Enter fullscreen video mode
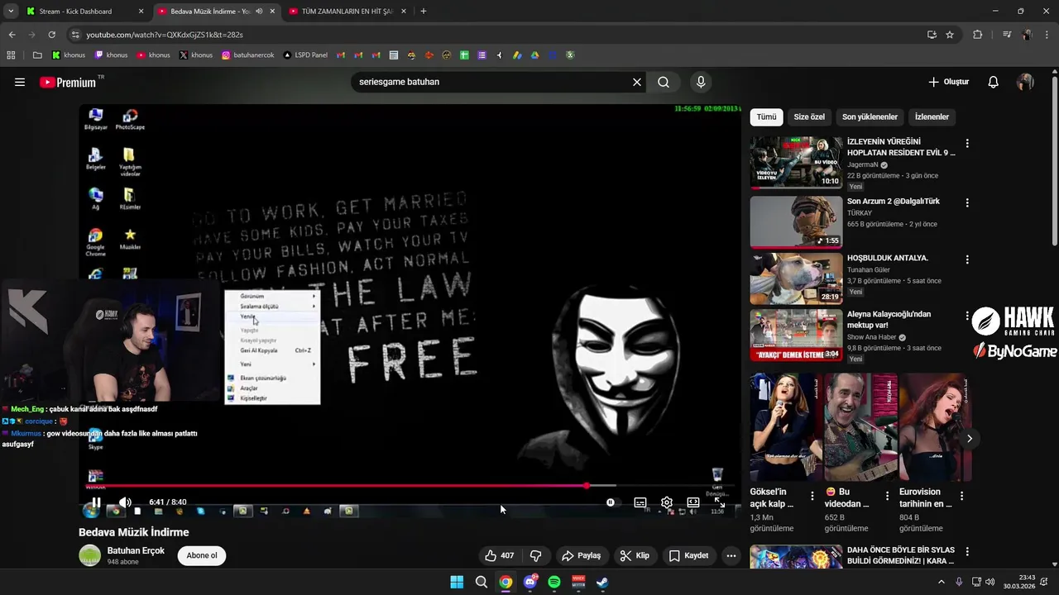This screenshot has width=1059, height=595. (x=720, y=502)
